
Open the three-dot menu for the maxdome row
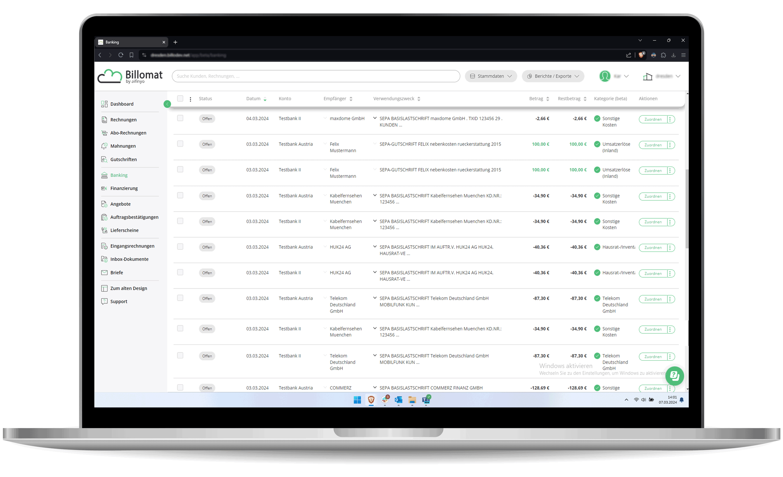tap(670, 119)
